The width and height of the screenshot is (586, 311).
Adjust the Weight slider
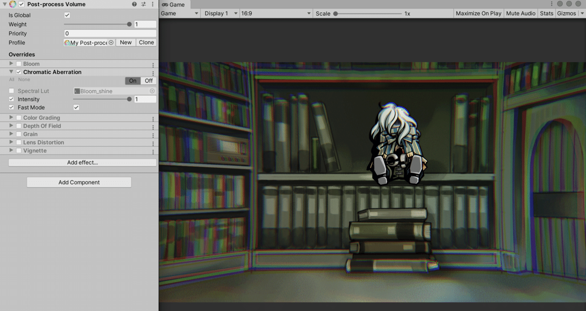[x=98, y=24]
